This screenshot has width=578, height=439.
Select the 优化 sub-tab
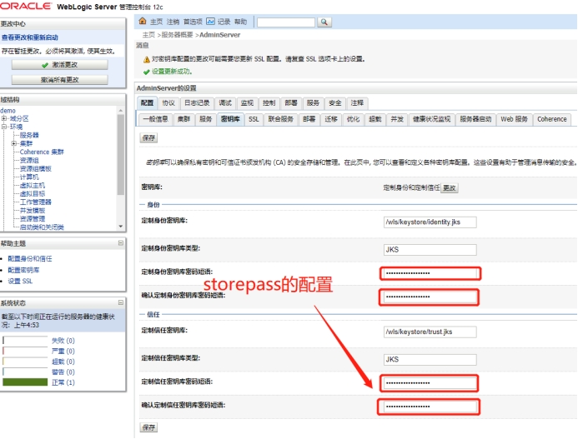click(353, 119)
